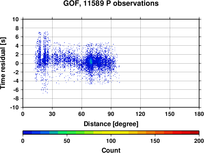Click the dark blue start of the colorbar
The image size is (204, 153).
[27, 133]
